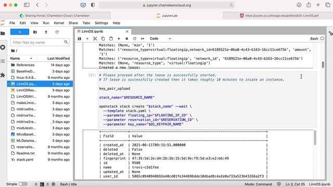This screenshot has width=333, height=187.
Task: Run the selected cell
Action: pyautogui.click(x=119, y=38)
